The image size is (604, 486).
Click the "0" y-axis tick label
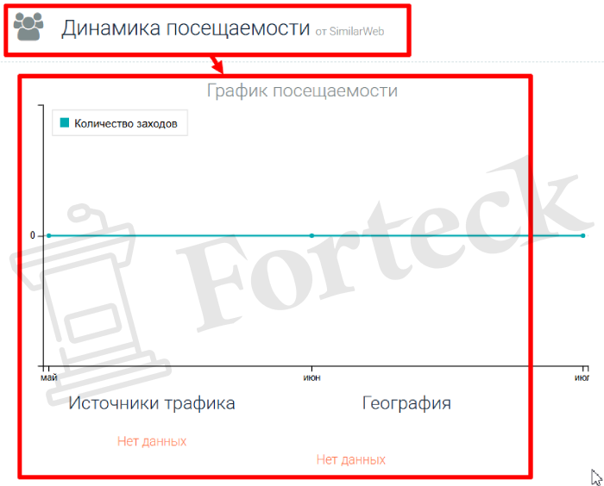tap(33, 235)
